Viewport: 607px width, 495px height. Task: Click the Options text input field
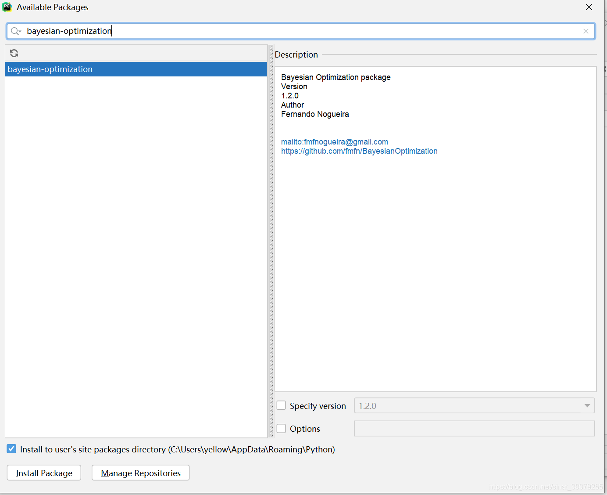[x=474, y=429]
